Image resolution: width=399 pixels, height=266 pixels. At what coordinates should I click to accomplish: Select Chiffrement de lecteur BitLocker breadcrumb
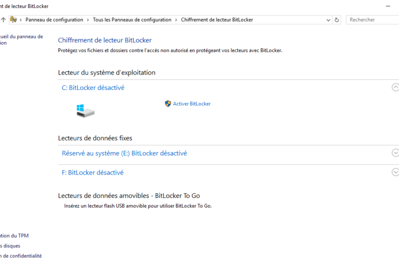tap(217, 20)
